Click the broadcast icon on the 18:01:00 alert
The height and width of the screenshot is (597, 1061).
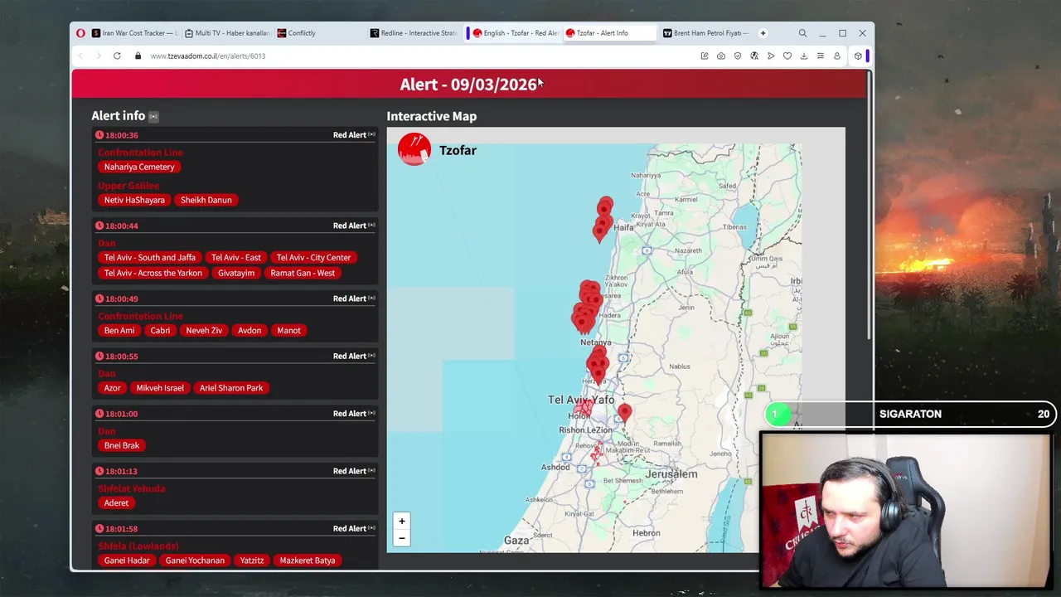pyautogui.click(x=371, y=413)
